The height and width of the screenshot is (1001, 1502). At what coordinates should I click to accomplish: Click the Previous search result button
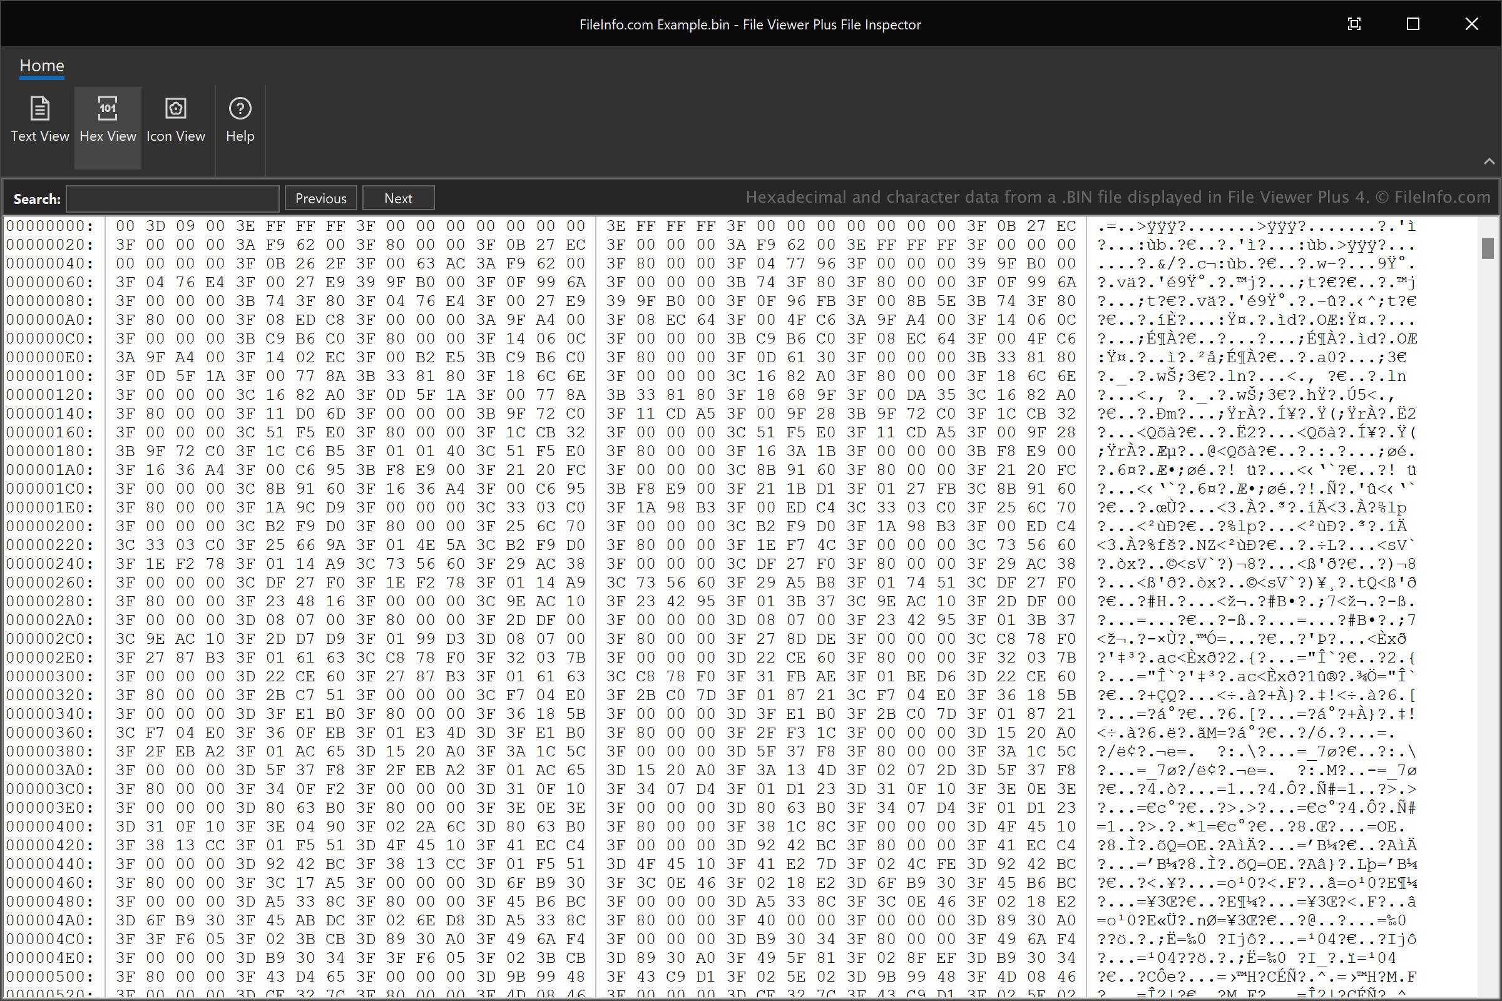[x=320, y=196]
